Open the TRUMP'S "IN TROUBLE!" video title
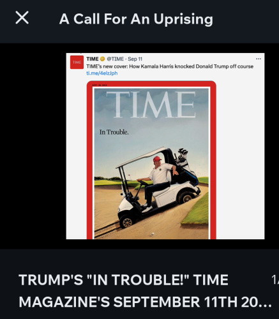 [x=123, y=279]
